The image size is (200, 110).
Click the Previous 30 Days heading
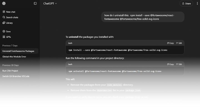11,65
